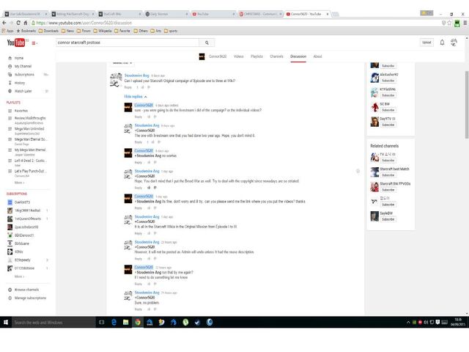Click the taskbar clock
Viewport: 469px width, 352px height.
pos(458,323)
